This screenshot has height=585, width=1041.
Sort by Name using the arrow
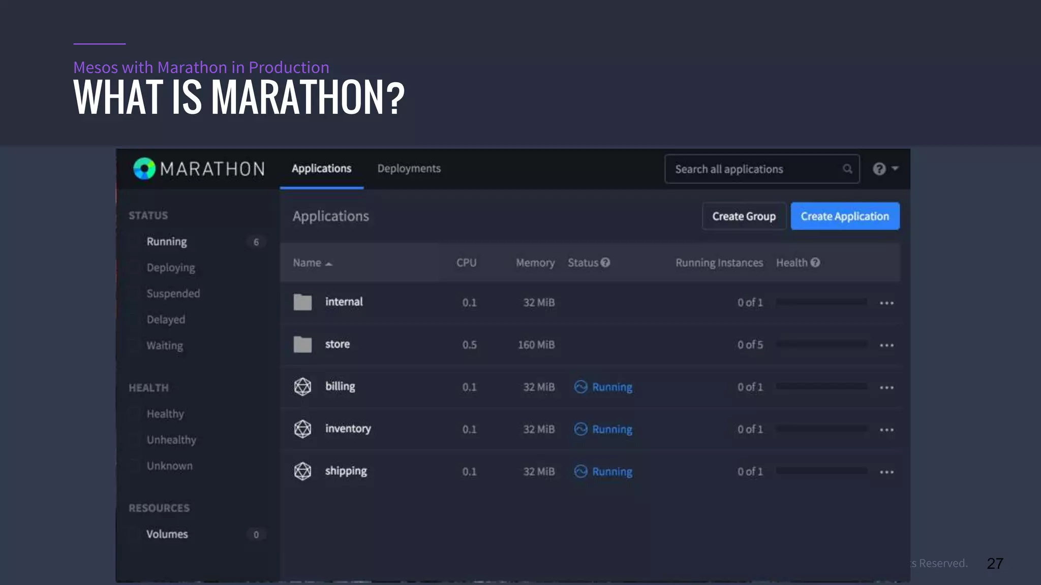[x=329, y=264]
